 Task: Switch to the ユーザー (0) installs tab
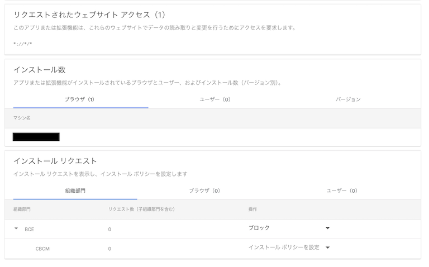215,99
